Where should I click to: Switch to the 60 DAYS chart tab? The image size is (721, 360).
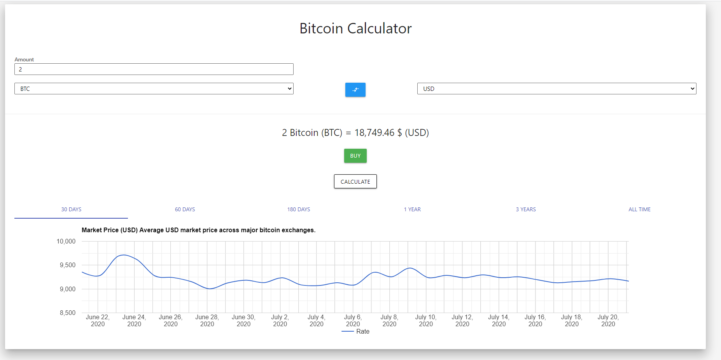185,209
